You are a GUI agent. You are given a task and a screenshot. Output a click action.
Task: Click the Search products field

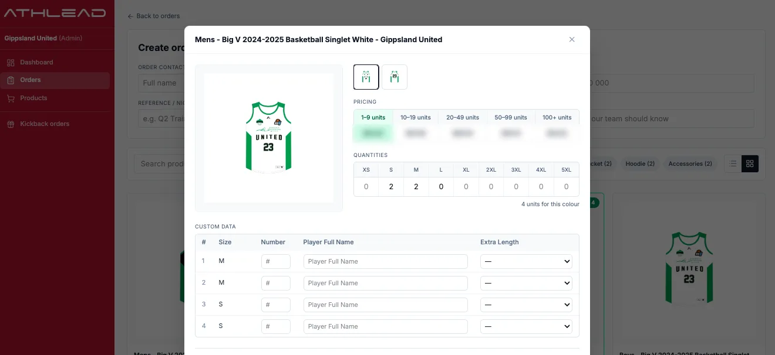pos(160,163)
